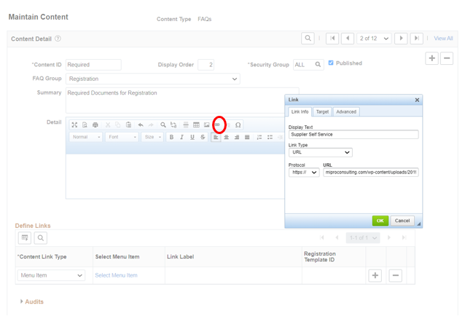Align text right
The width and height of the screenshot is (465, 319).
(x=237, y=137)
